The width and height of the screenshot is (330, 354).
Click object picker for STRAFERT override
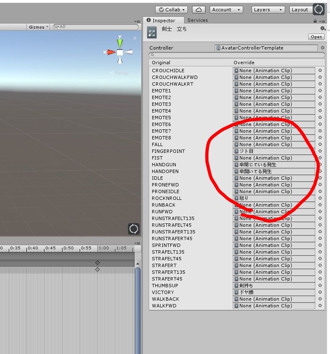[320, 265]
